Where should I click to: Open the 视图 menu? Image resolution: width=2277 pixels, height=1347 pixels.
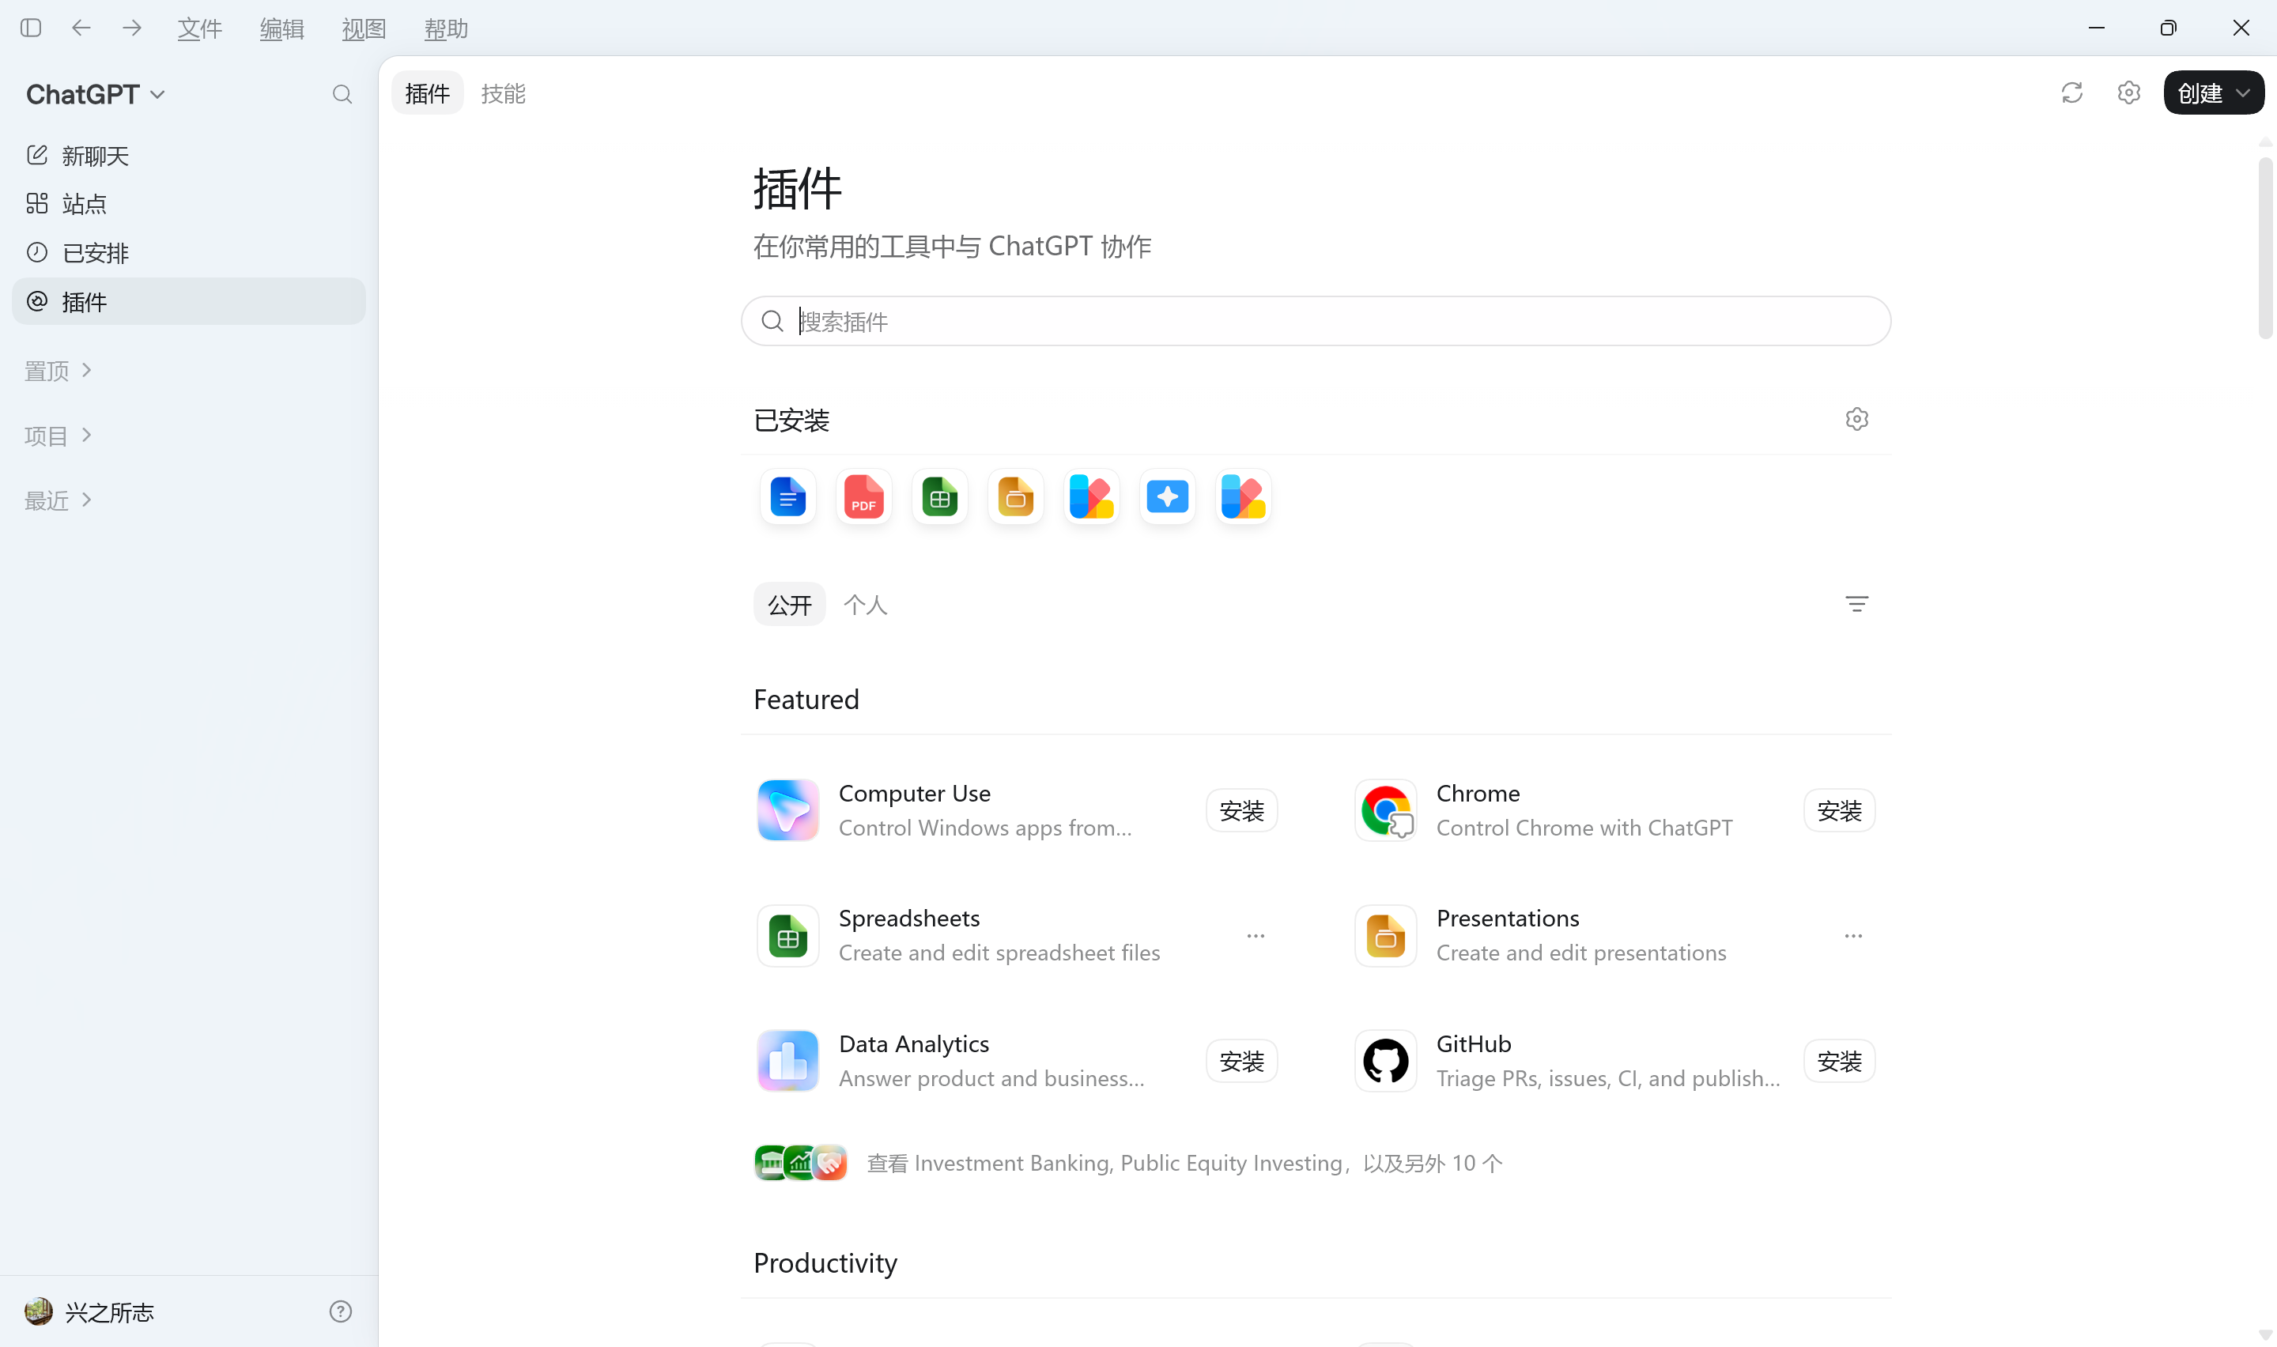click(364, 29)
